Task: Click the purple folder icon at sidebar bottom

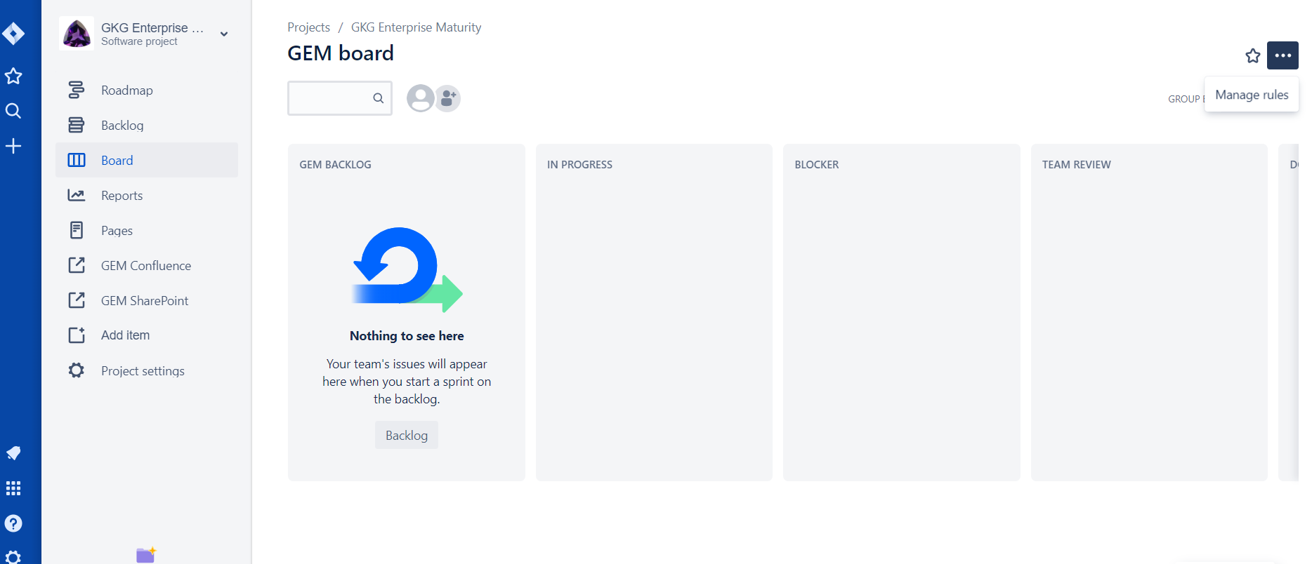Action: [146, 555]
